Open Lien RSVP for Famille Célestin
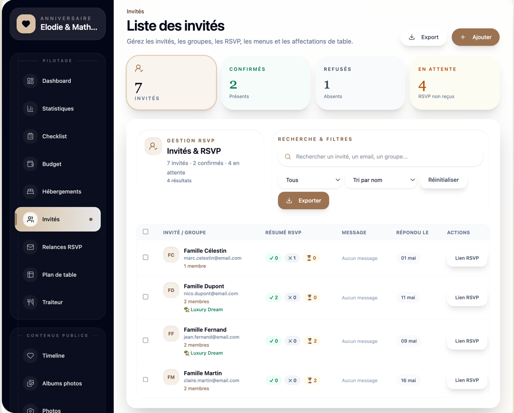This screenshot has height=413, width=514. (x=467, y=258)
